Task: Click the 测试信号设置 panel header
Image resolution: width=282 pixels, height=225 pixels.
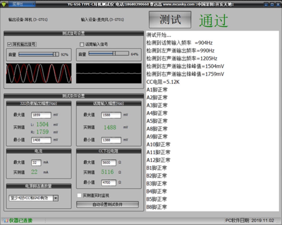Action: [x=74, y=33]
